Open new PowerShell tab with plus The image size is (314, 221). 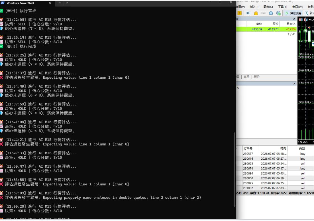(x=60, y=3)
